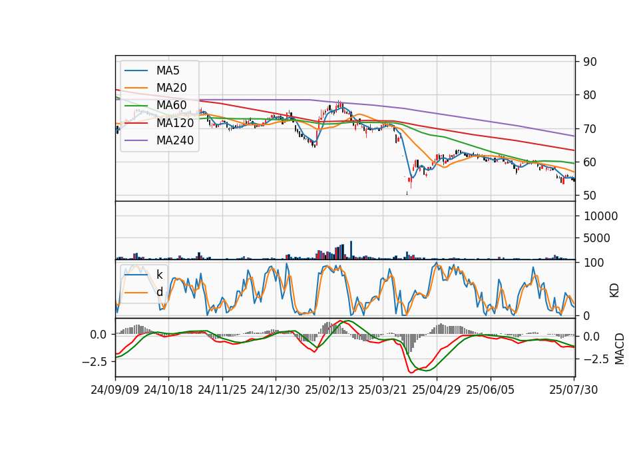Click the purple MA240 legend line sample

[136, 140]
